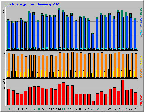The image size is (144, 112).
Task: Select day label 9 on the x-axis
Action: [43, 109]
